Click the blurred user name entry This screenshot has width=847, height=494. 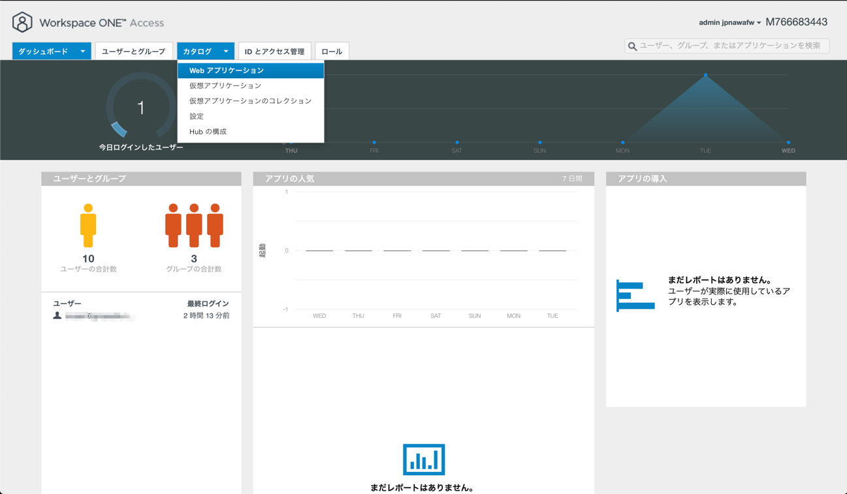click(101, 316)
